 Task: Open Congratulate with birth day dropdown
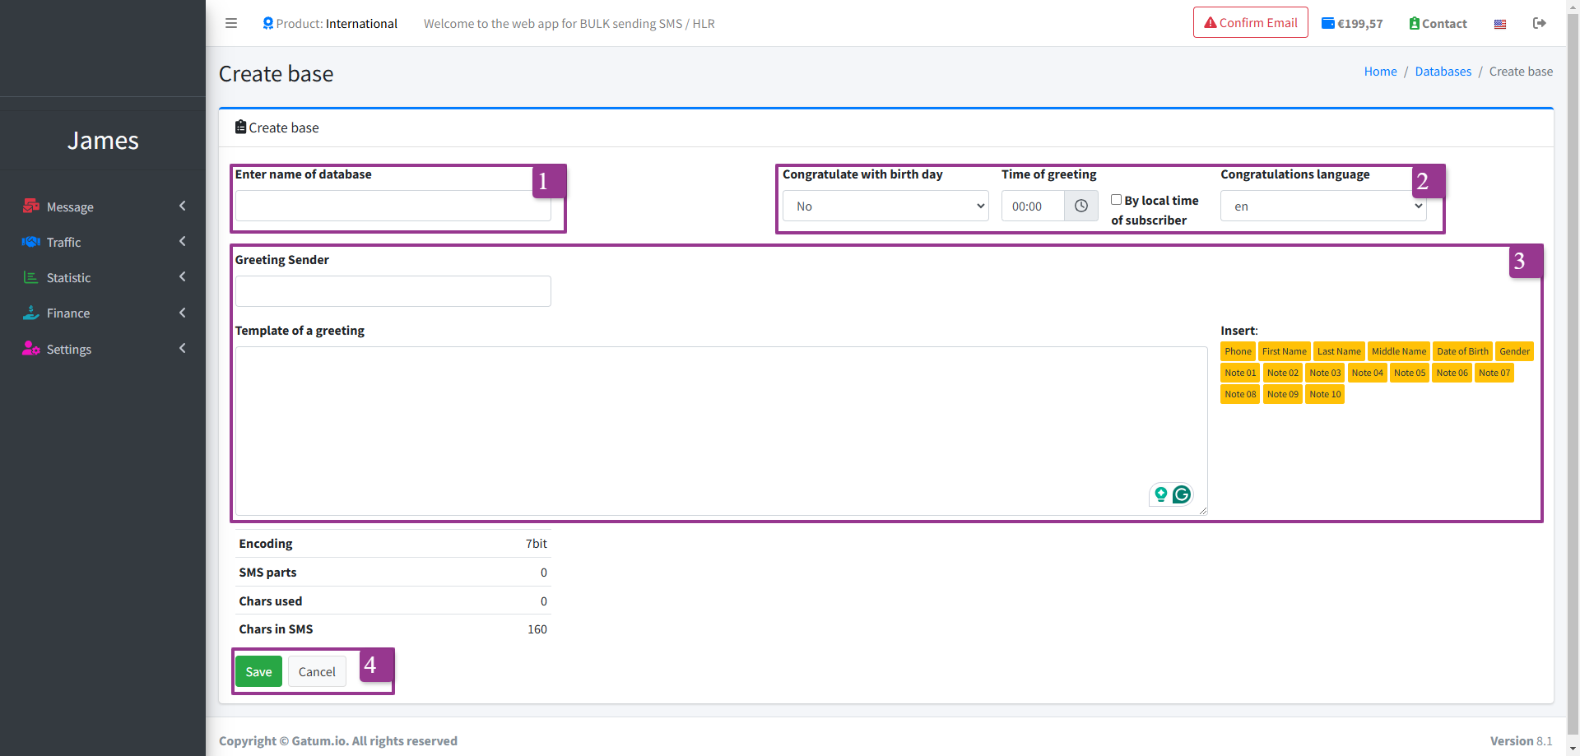(x=885, y=206)
